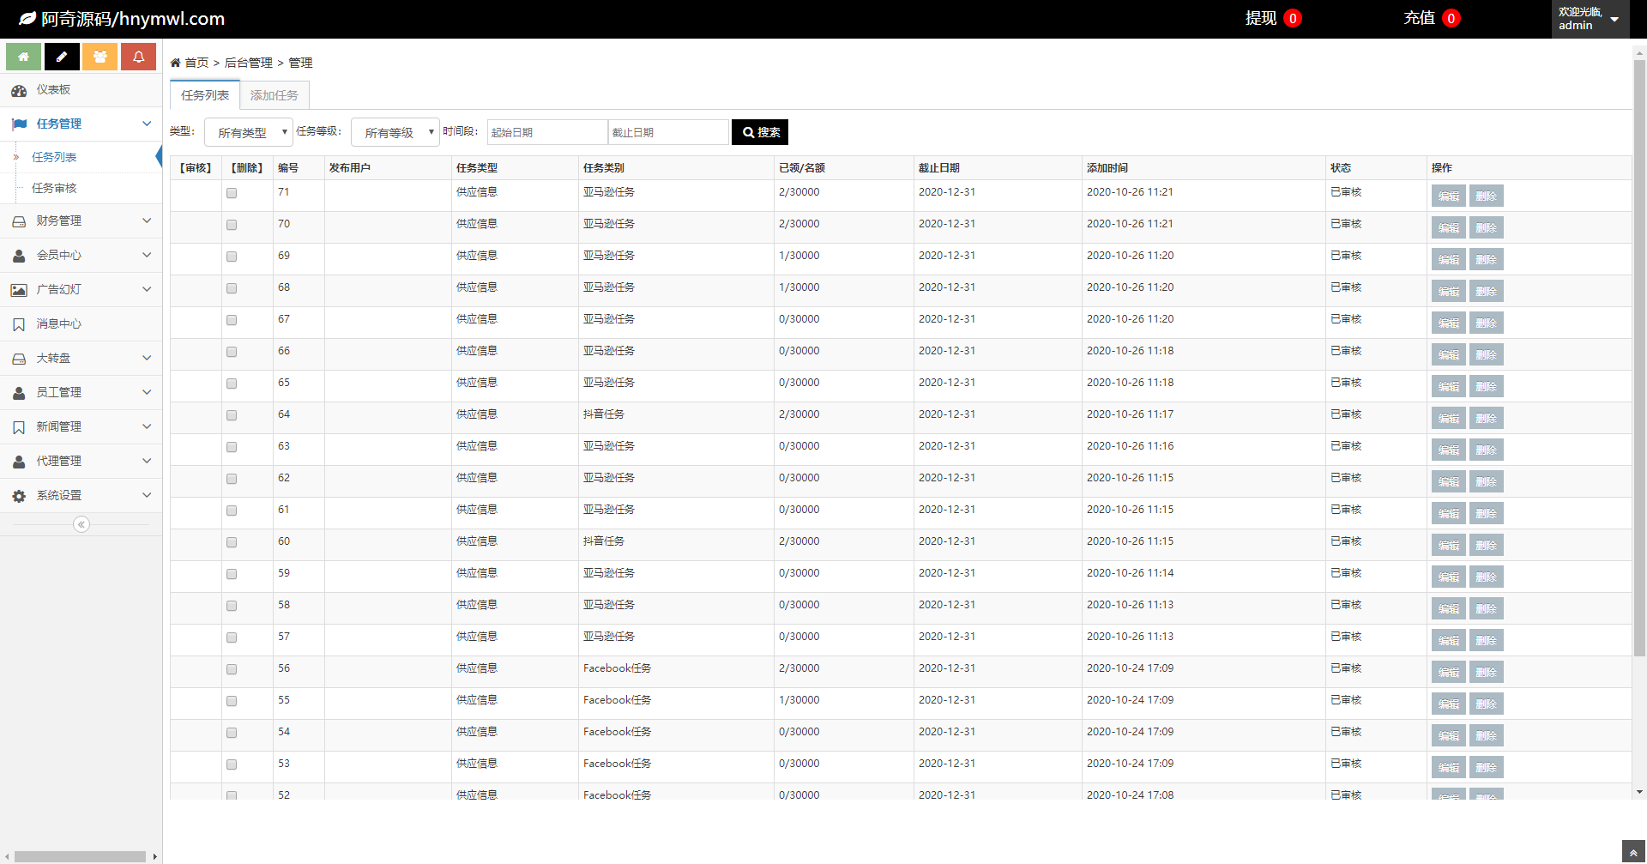Switch to the 添加任务 tab
1647x864 pixels.
(x=274, y=95)
